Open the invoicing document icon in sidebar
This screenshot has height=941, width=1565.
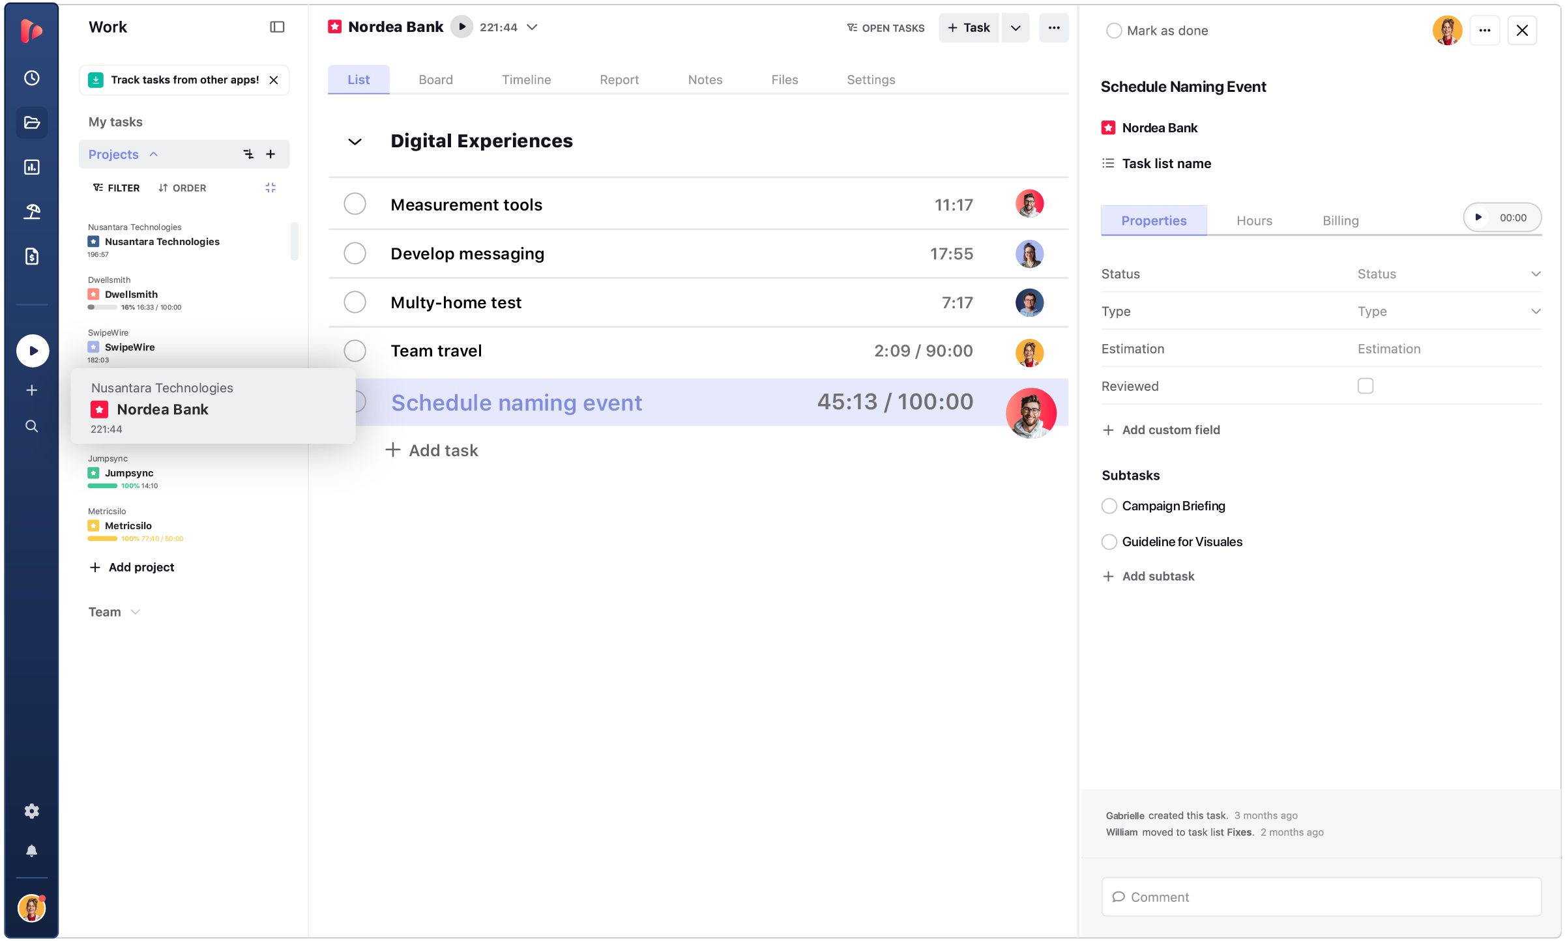[x=31, y=256]
